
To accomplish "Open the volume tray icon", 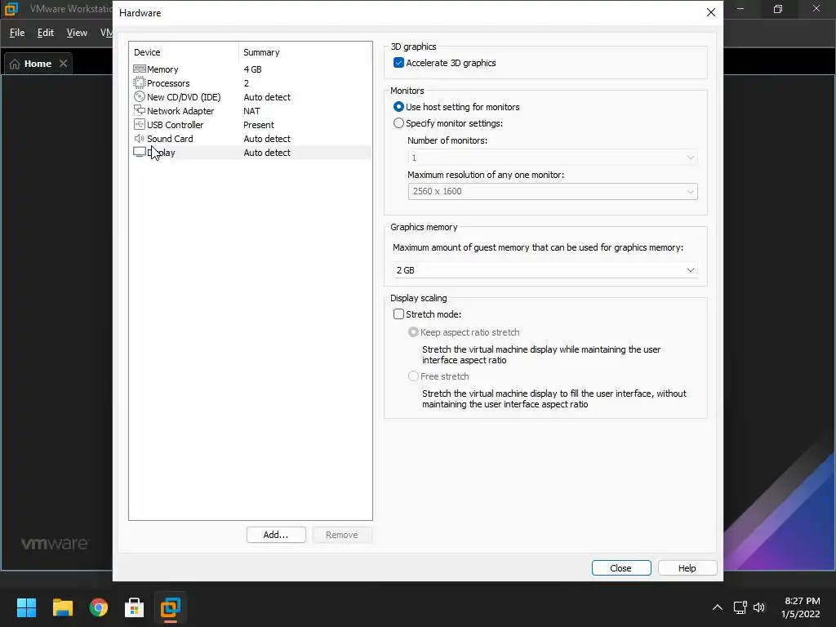I will click(759, 607).
